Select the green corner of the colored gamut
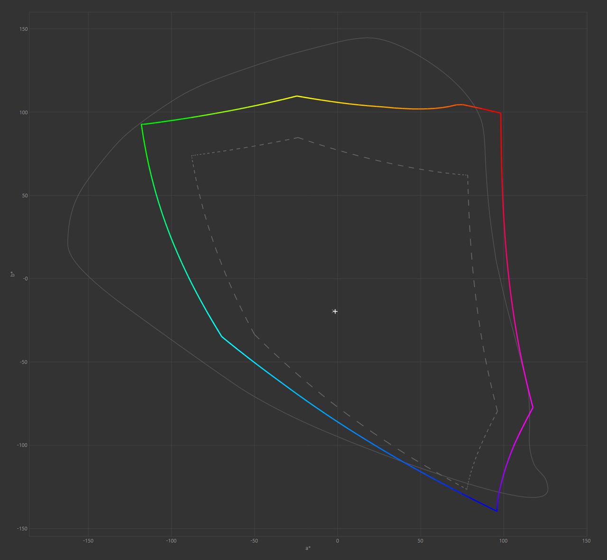 pyautogui.click(x=142, y=124)
